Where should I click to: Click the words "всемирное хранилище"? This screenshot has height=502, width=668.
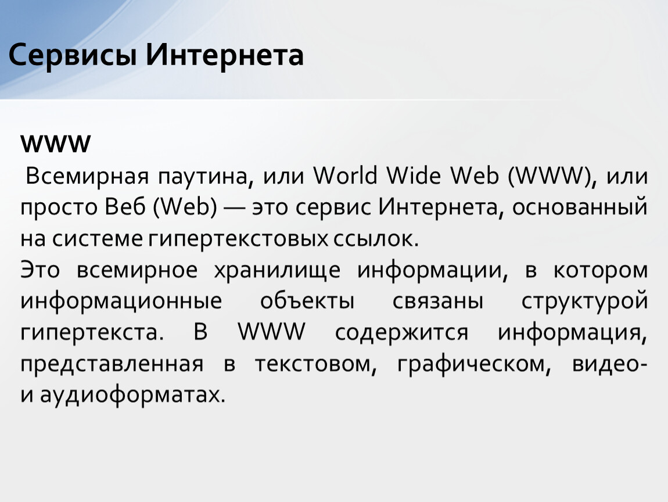pos(209,270)
